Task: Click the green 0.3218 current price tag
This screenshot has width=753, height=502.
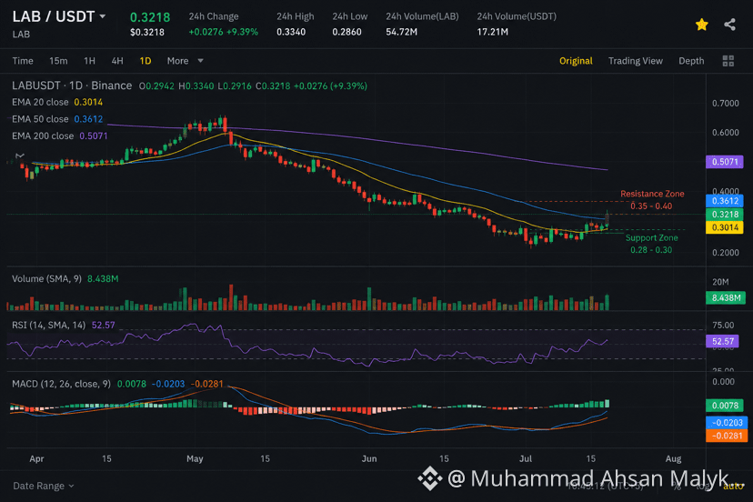Action: pos(724,215)
